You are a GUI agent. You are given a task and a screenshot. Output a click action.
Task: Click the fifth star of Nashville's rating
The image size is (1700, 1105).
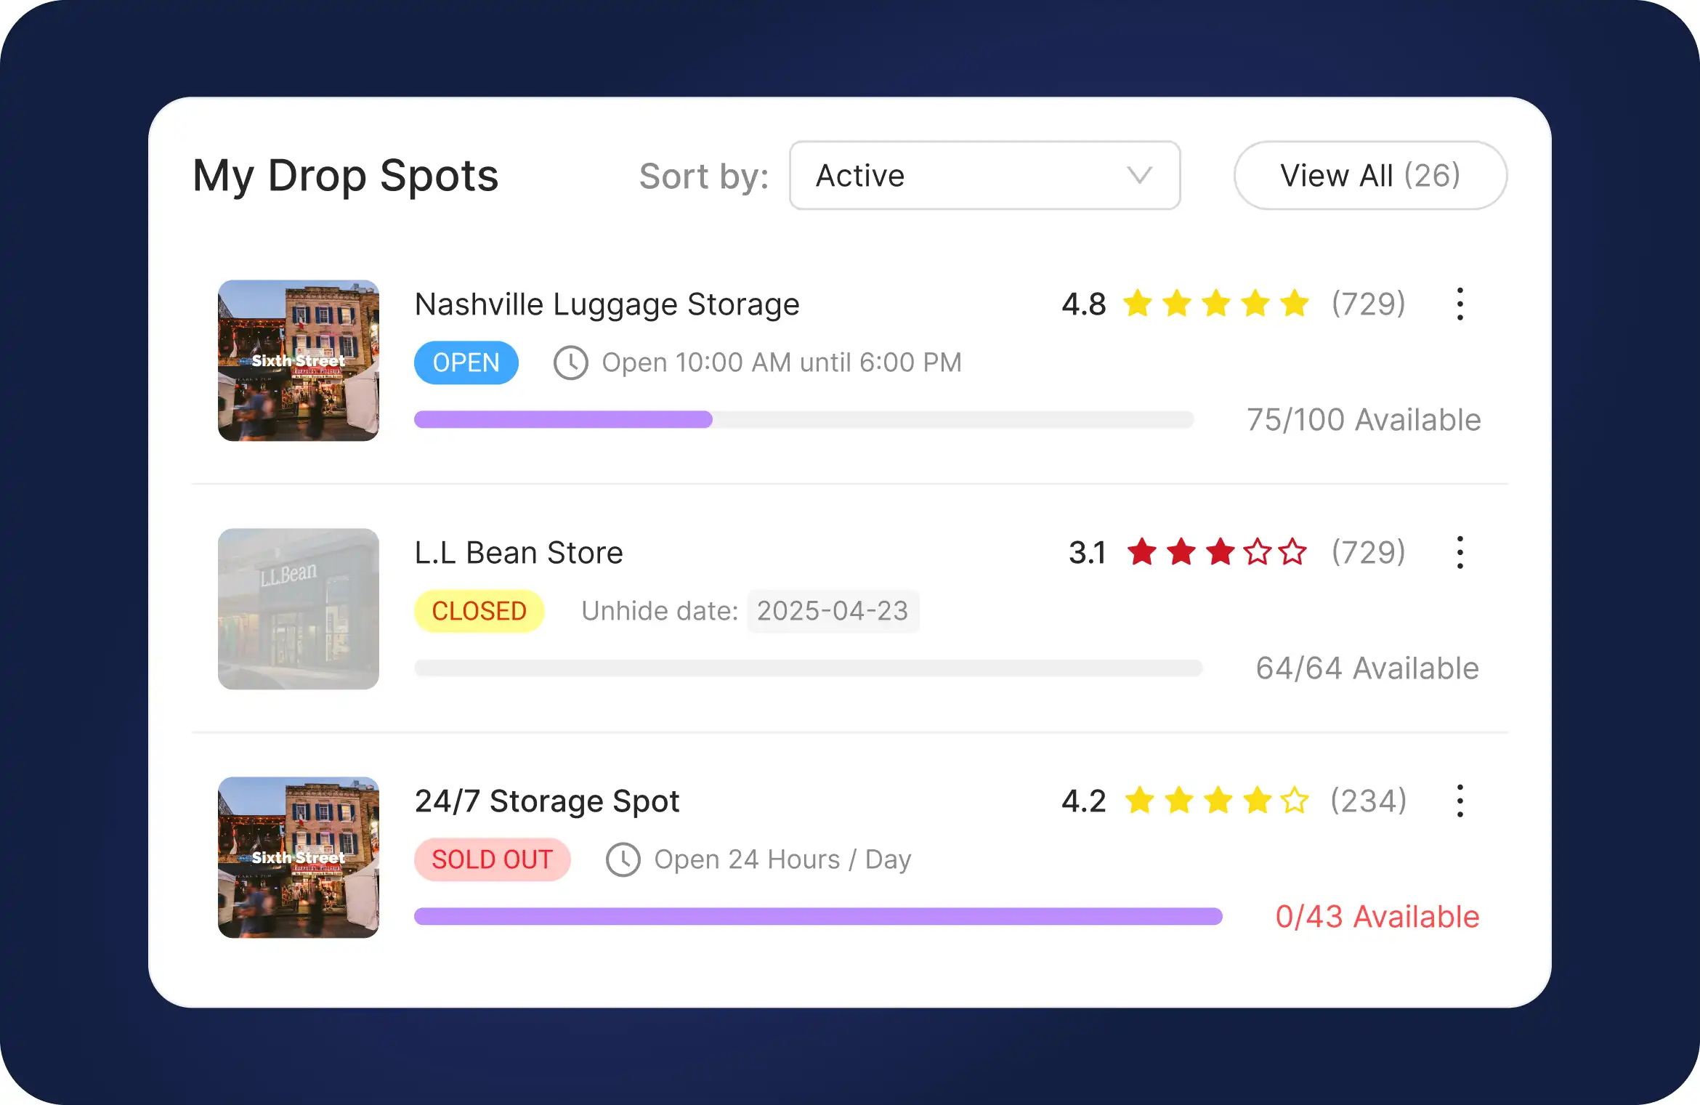tap(1295, 304)
